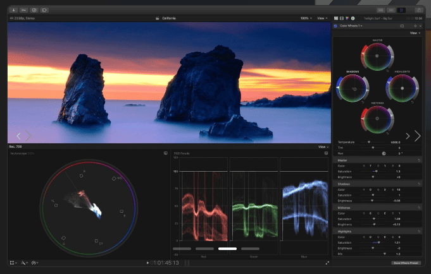Click the RGB Parade settings icon

click(326, 153)
